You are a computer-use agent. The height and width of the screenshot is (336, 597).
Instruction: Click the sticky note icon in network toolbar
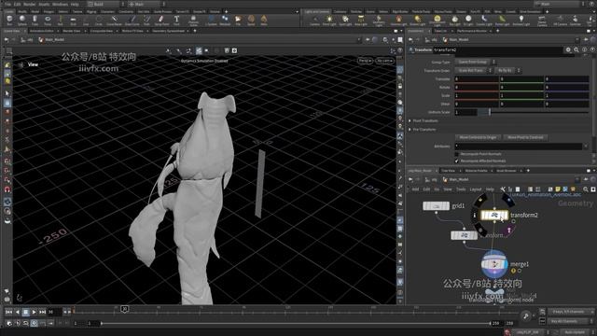[558, 189]
